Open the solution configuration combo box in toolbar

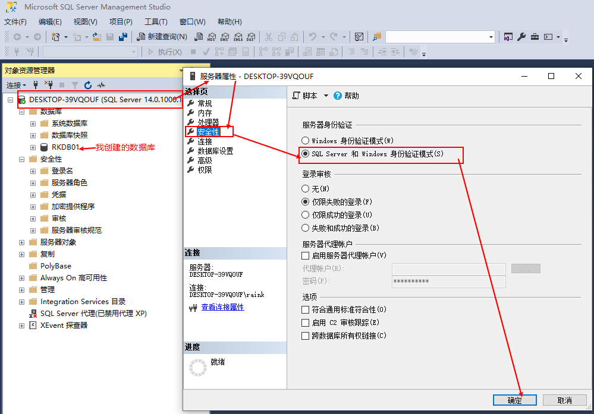[440, 37]
